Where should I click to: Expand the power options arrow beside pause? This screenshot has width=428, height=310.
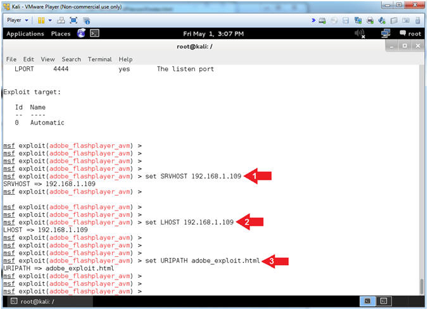[x=50, y=20]
